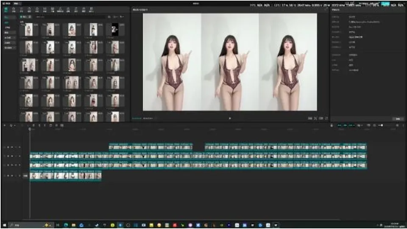Open the Stickers tab in top toolbar
The image size is (407, 229).
[x=29, y=10]
